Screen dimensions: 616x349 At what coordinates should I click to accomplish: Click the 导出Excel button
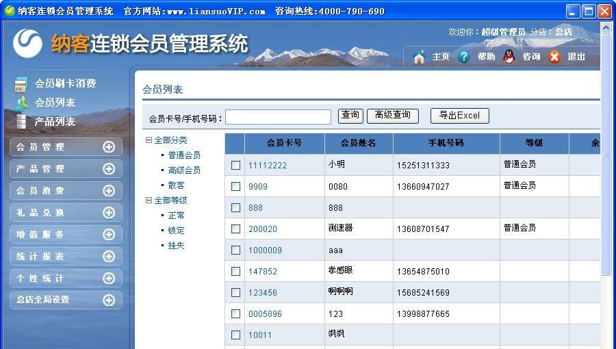coord(460,116)
